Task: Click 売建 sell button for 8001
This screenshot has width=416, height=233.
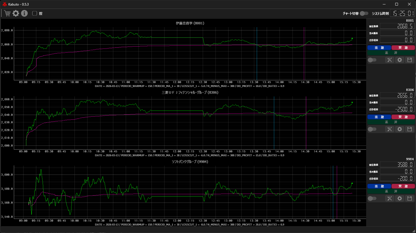Action: coord(379,48)
